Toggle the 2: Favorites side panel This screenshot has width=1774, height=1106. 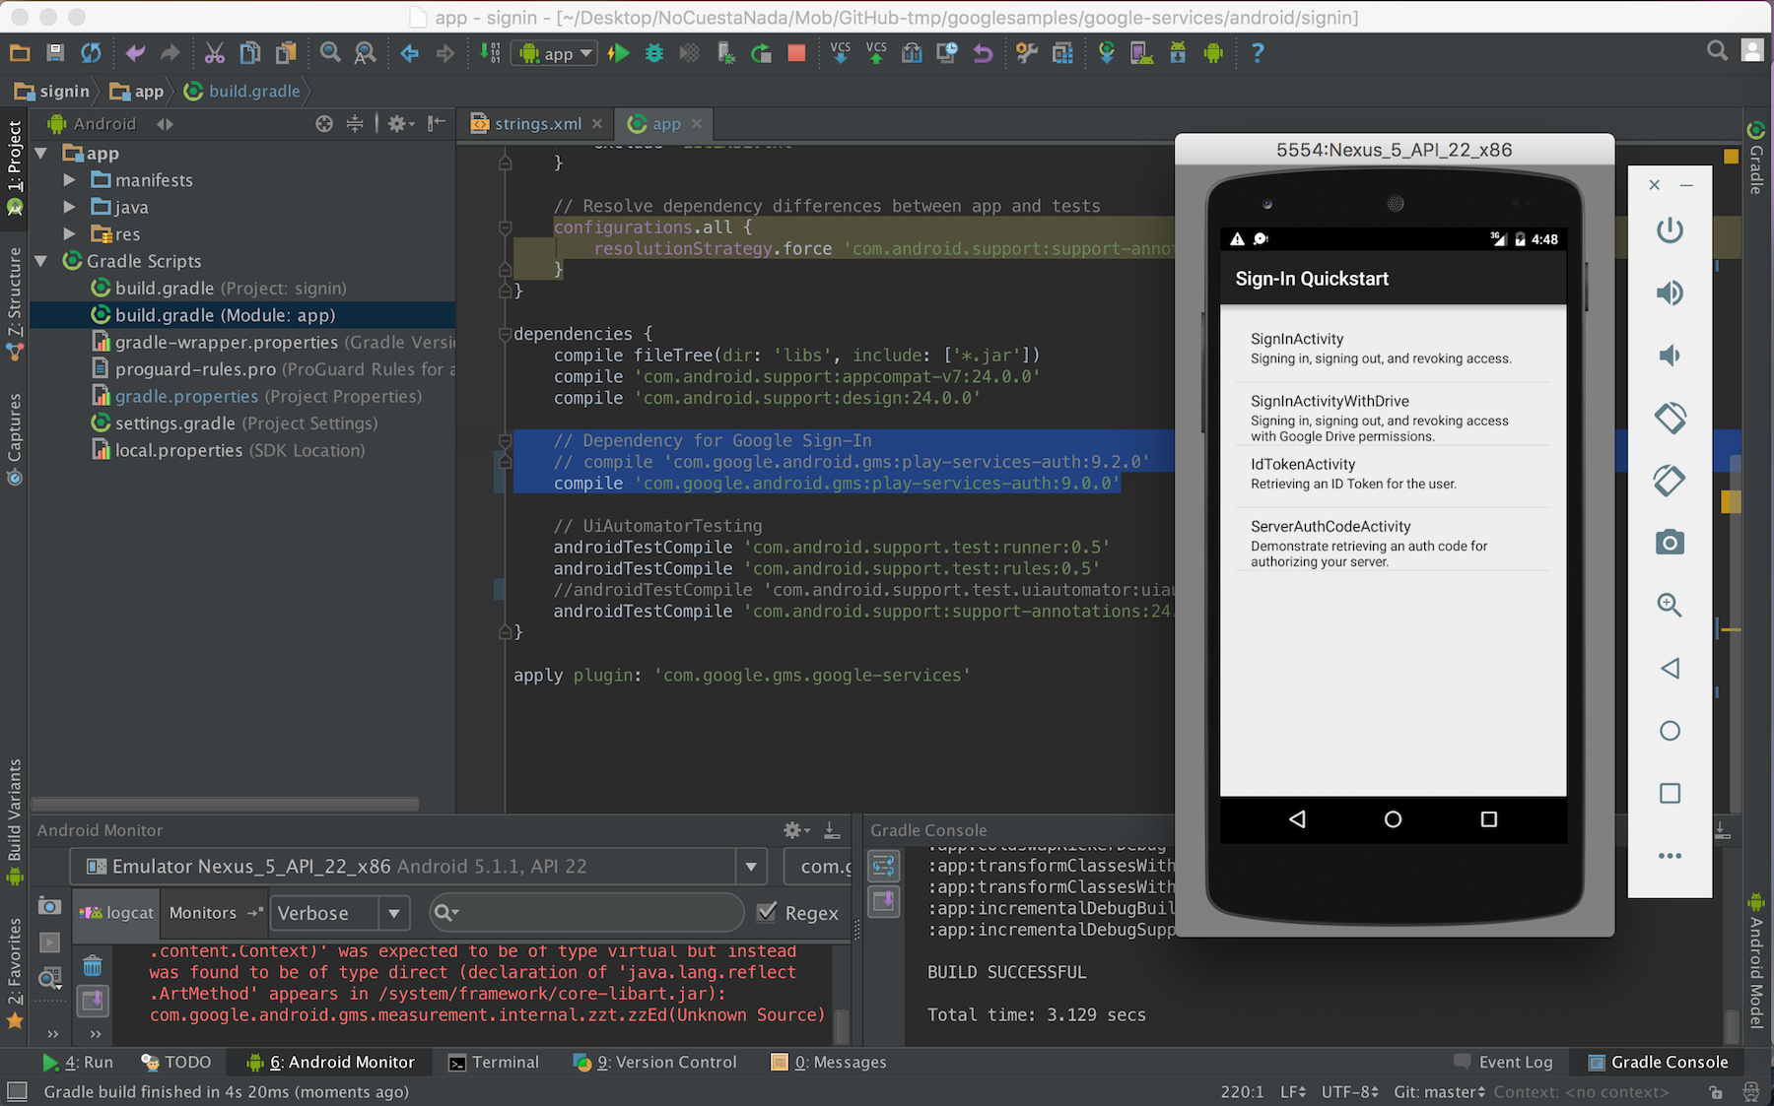click(15, 972)
